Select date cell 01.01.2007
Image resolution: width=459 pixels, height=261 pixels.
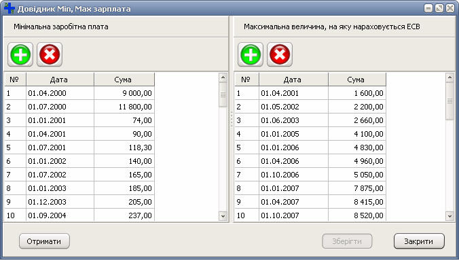tap(293, 188)
